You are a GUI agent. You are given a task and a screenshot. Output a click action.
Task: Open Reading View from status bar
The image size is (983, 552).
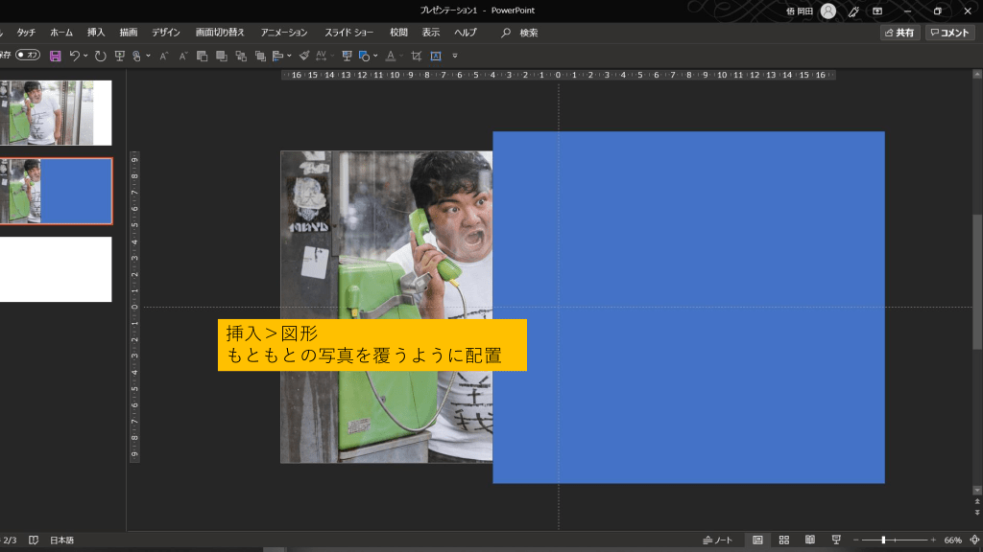tap(810, 540)
